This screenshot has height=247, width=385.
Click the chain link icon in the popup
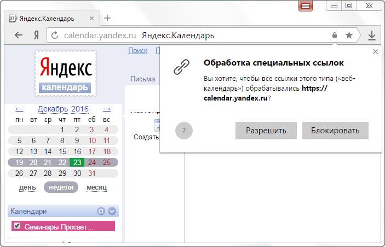181,67
